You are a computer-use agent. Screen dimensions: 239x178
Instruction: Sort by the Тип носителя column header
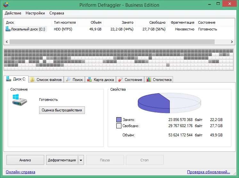[x=65, y=22]
